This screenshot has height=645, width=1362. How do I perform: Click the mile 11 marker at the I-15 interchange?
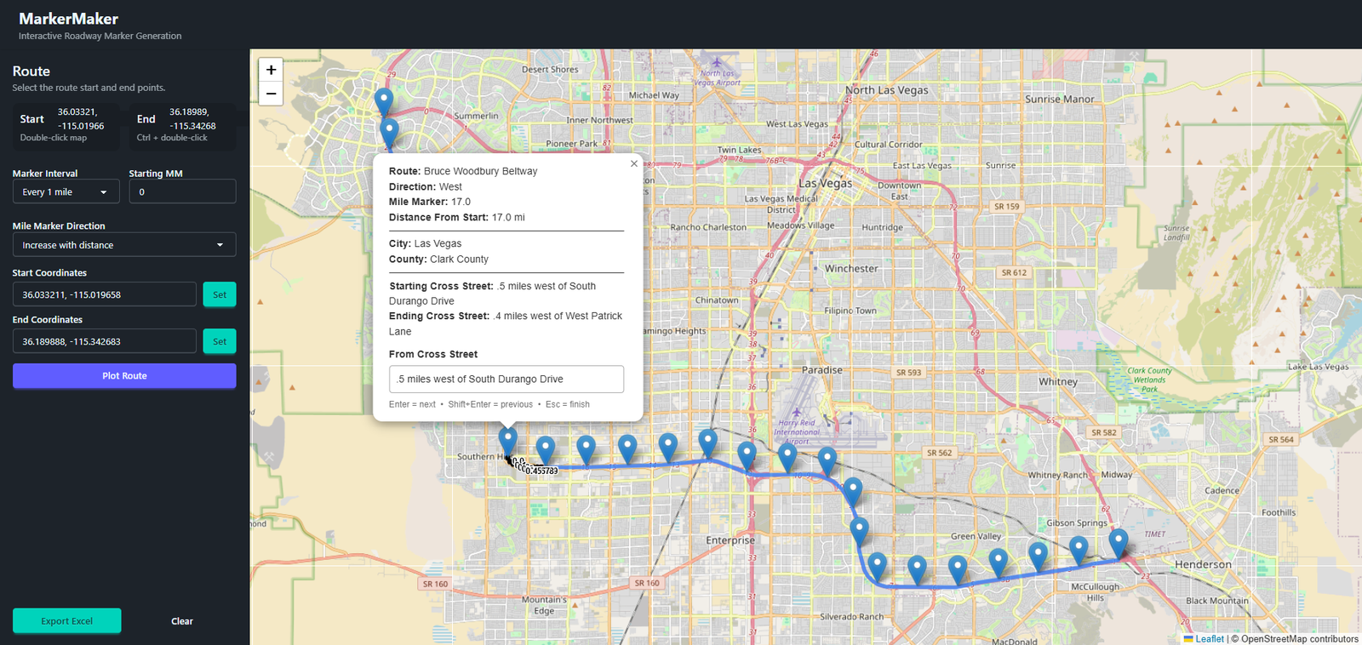click(747, 457)
